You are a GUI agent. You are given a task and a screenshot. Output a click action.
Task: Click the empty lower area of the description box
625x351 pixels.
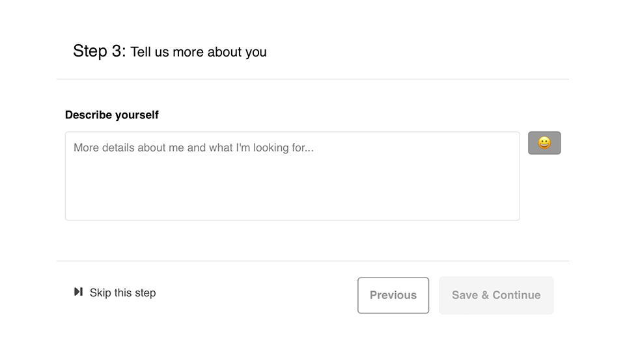pyautogui.click(x=292, y=191)
